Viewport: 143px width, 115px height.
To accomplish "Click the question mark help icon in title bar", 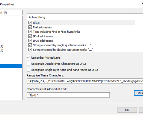I will (142, 4).
